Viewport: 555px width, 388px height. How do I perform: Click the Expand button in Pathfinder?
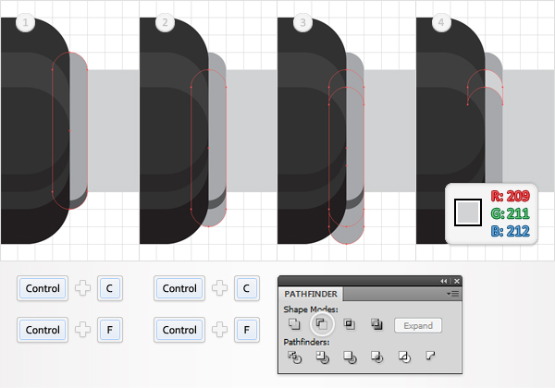click(x=418, y=325)
